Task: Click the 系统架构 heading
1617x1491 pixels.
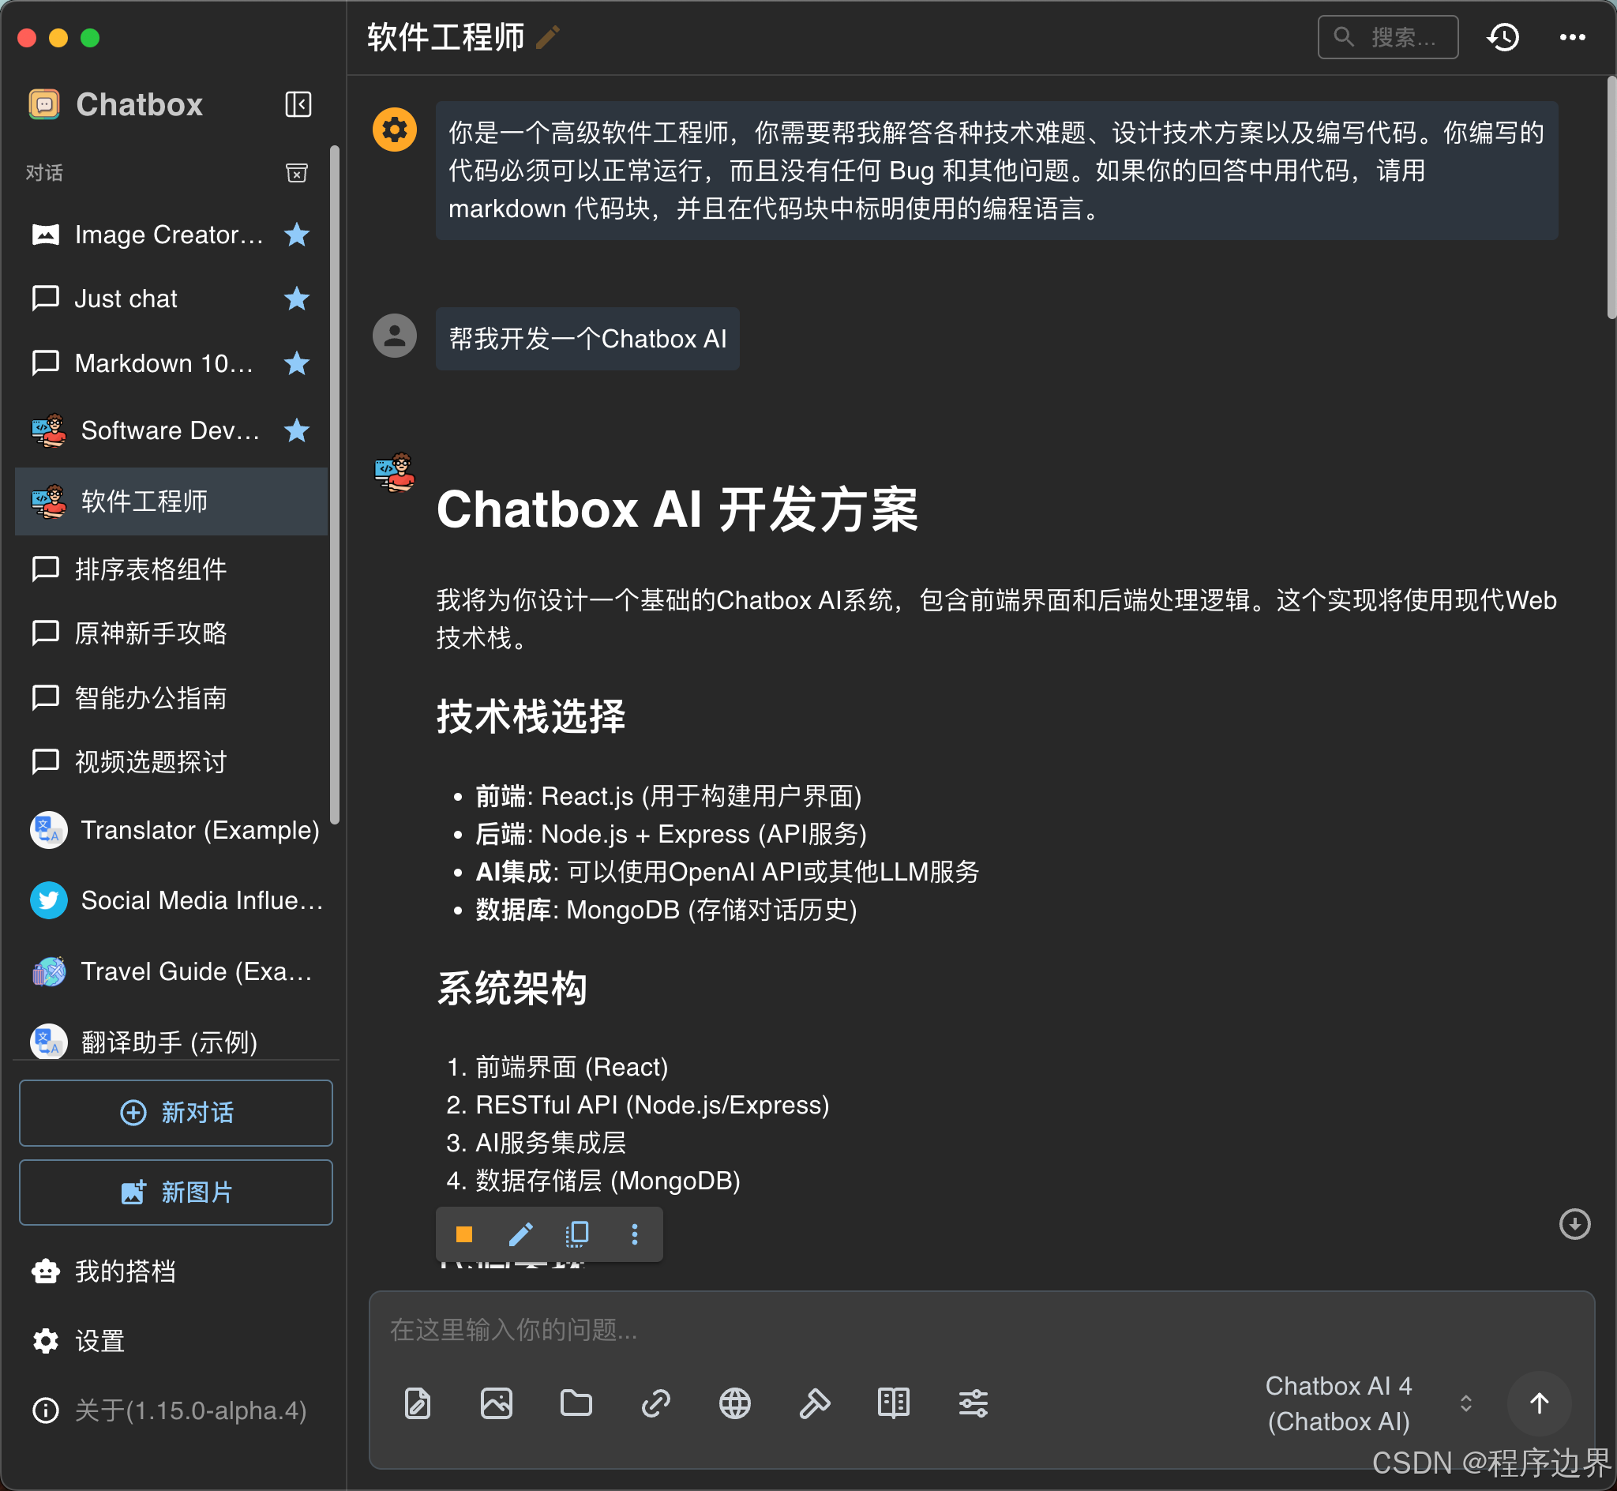Action: (x=512, y=987)
